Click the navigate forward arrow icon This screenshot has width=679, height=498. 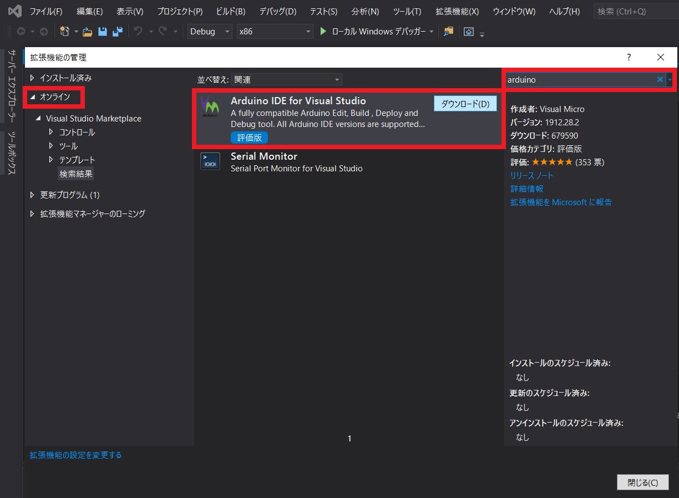pos(43,32)
